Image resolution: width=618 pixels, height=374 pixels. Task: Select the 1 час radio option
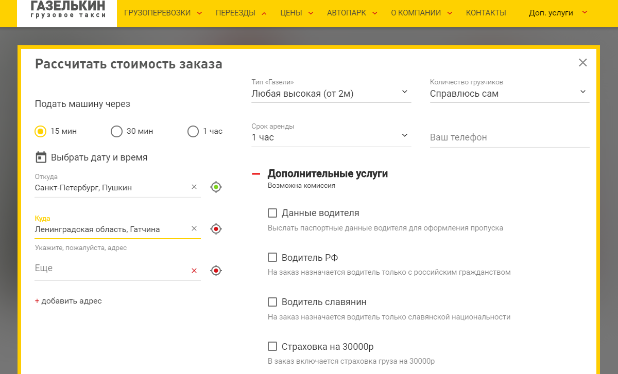click(x=193, y=131)
